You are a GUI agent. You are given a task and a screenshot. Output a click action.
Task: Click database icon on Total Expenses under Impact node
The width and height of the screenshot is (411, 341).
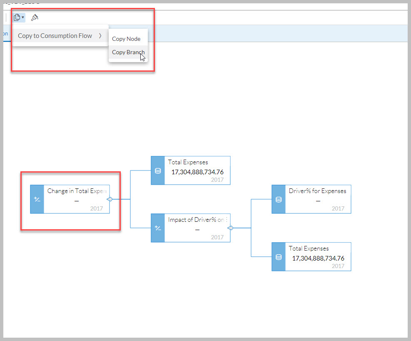click(279, 257)
